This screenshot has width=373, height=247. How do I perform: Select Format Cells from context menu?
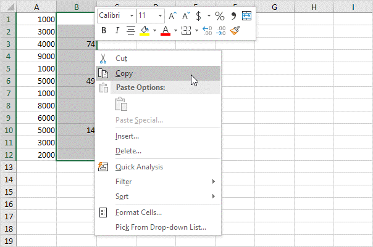(138, 213)
